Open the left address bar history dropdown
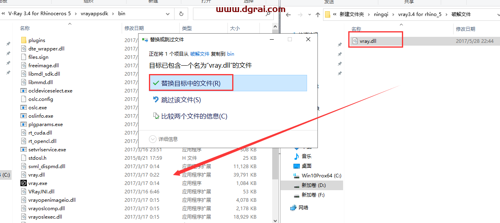 point(169,14)
